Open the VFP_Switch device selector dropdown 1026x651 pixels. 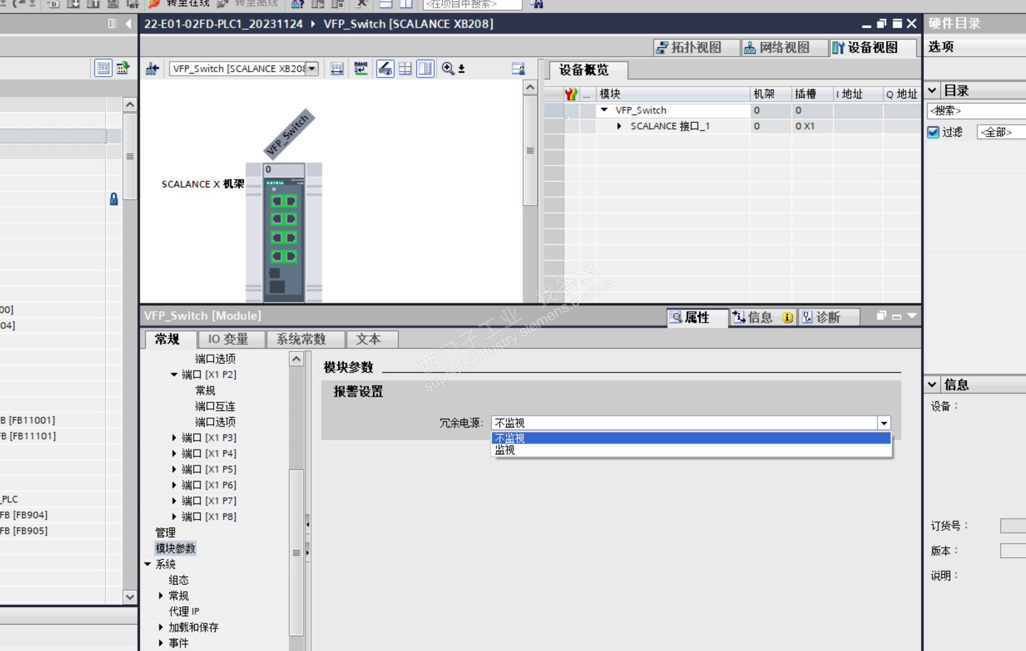coord(312,69)
